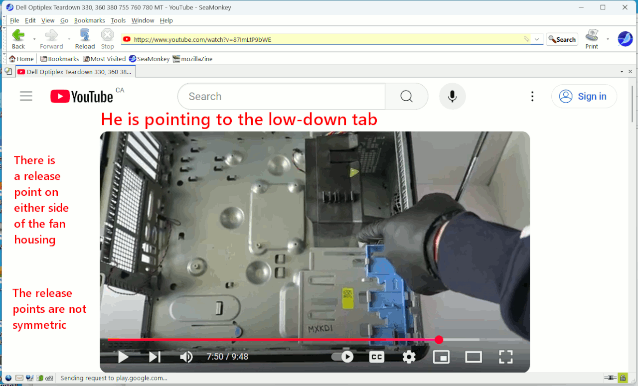Image resolution: width=638 pixels, height=386 pixels.
Task: Open the Go menu
Action: tap(64, 20)
